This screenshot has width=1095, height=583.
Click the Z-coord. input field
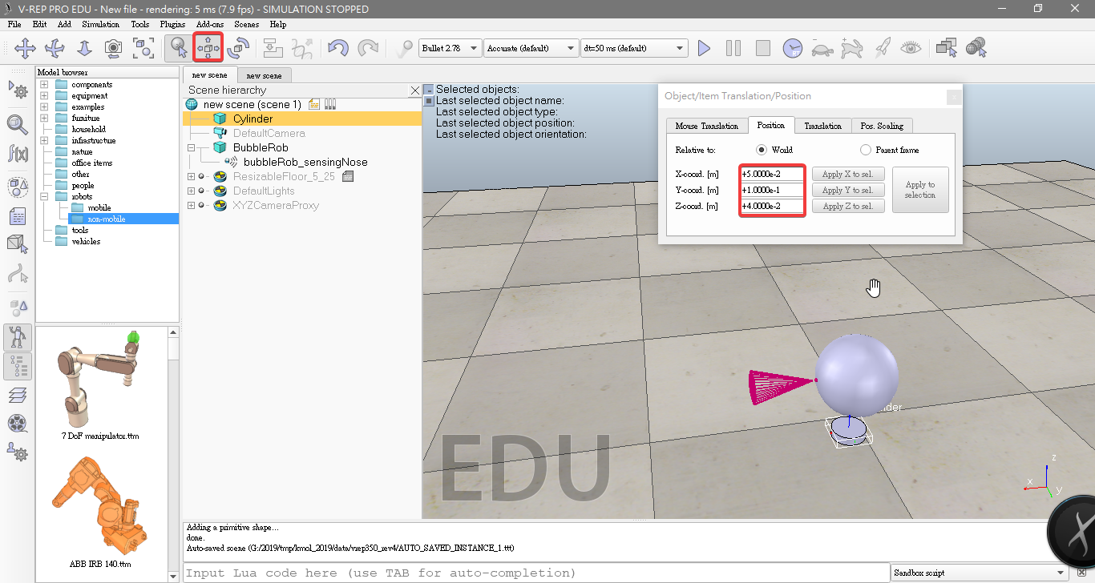pos(772,206)
